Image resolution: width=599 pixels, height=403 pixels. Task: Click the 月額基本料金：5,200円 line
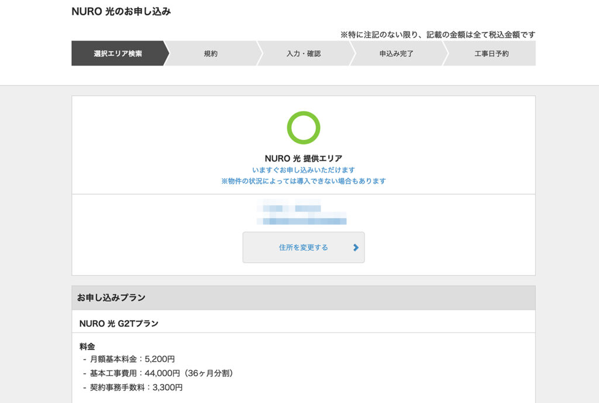(132, 359)
